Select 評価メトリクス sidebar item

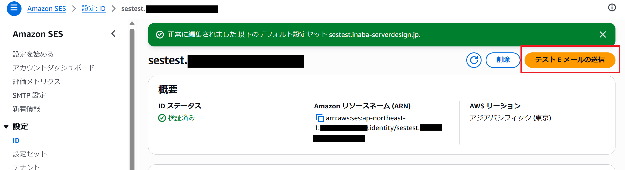click(37, 81)
